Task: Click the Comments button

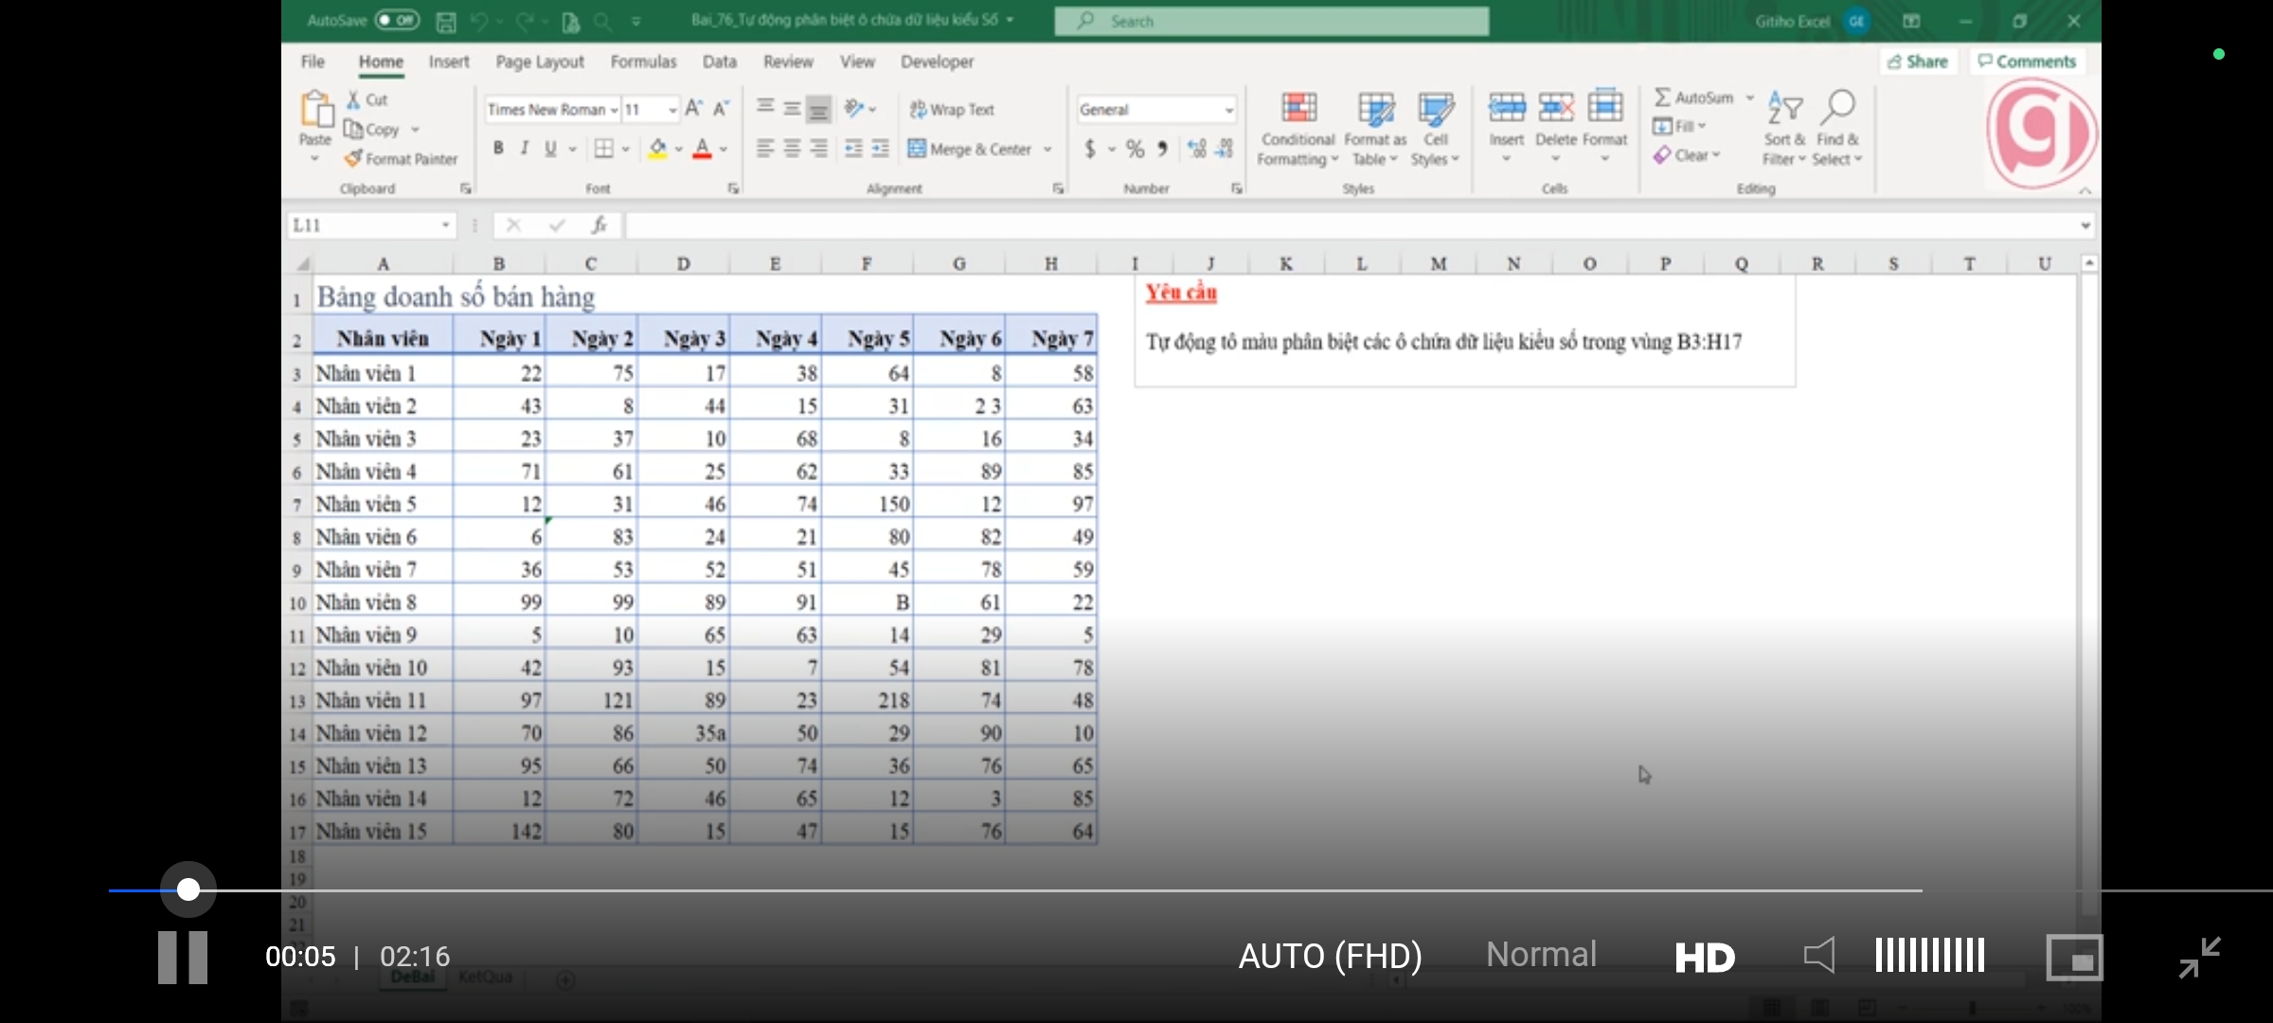Action: point(2028,62)
